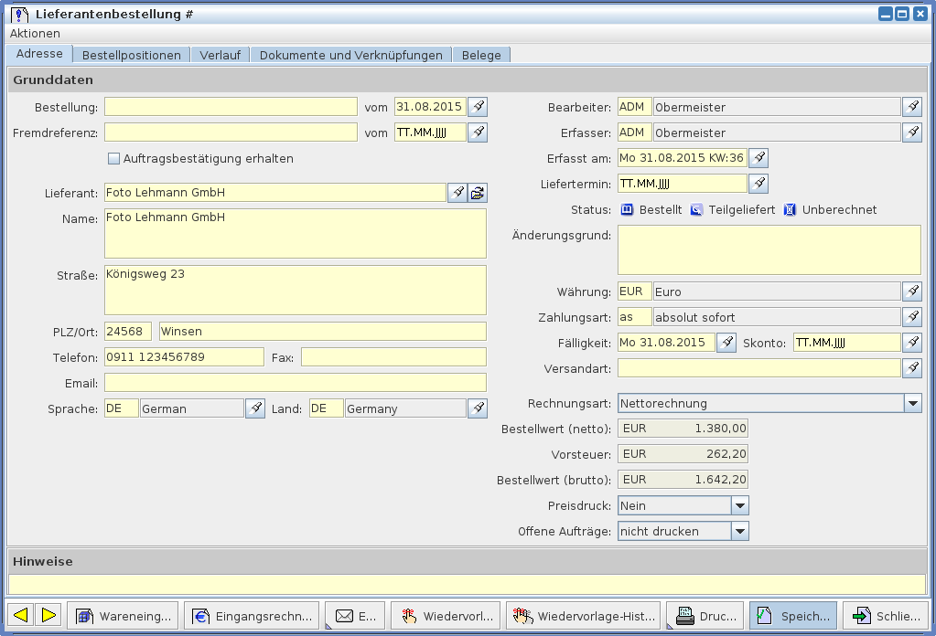Click the lookup icon beside Versandart field
This screenshot has width=936, height=636.
(911, 368)
